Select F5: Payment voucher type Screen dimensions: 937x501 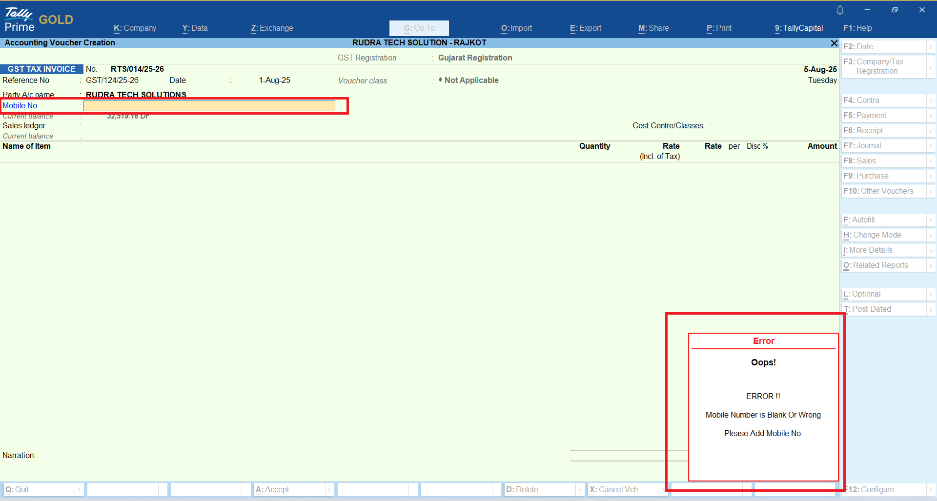click(x=883, y=116)
